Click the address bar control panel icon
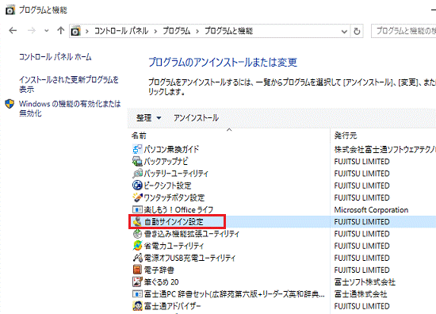The image size is (436, 314). tap(75, 31)
